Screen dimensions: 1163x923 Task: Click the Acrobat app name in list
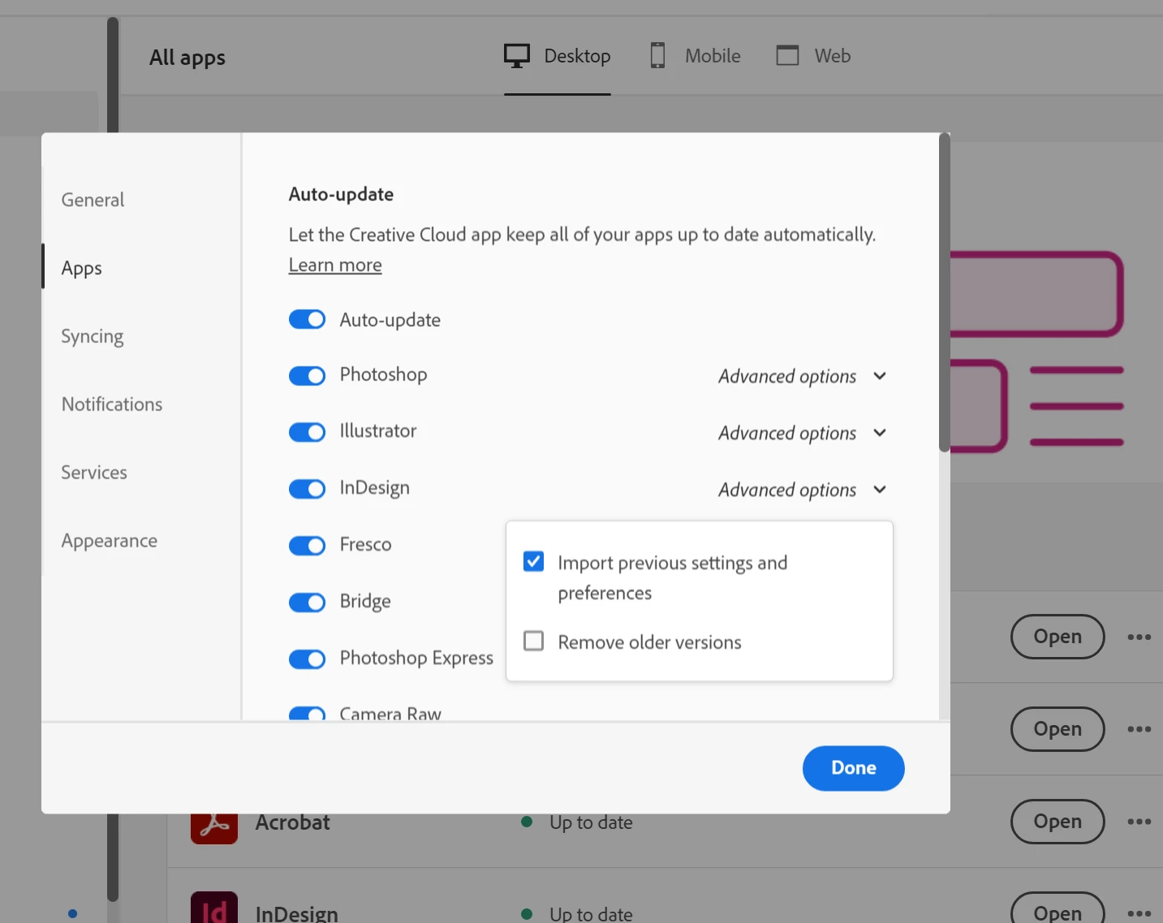click(293, 822)
